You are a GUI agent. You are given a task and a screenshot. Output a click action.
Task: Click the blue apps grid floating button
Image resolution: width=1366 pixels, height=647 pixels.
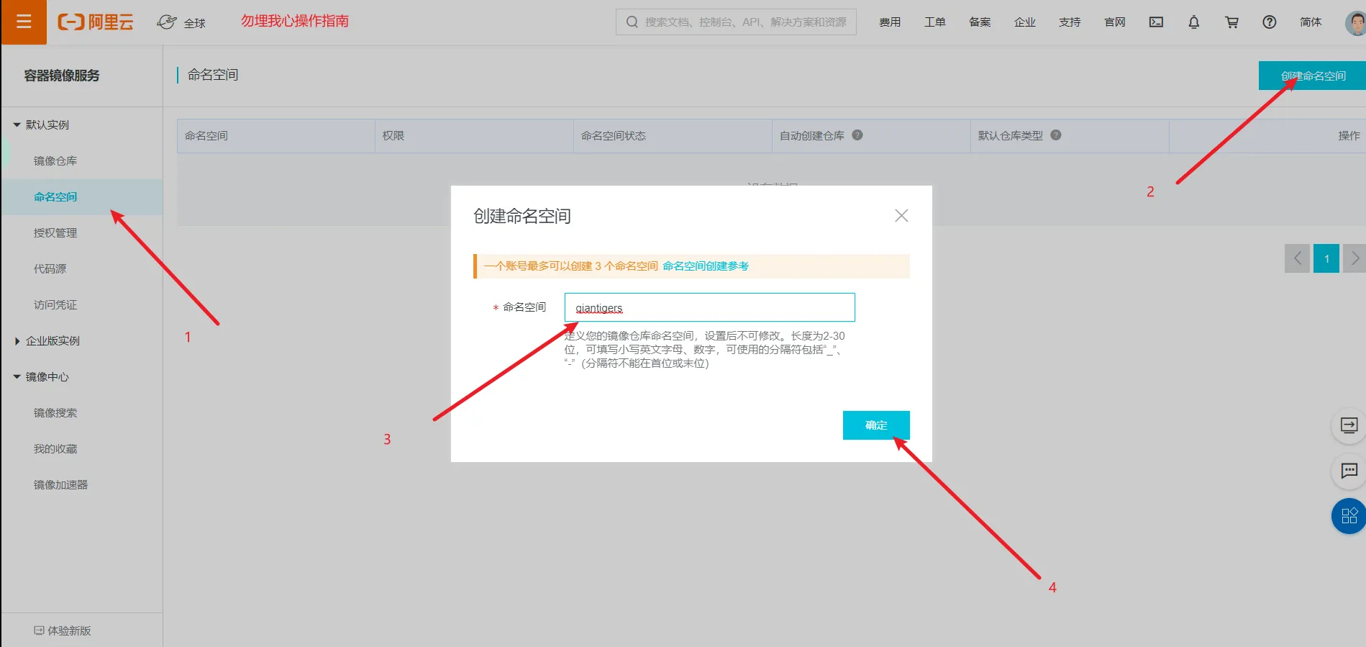(x=1349, y=516)
